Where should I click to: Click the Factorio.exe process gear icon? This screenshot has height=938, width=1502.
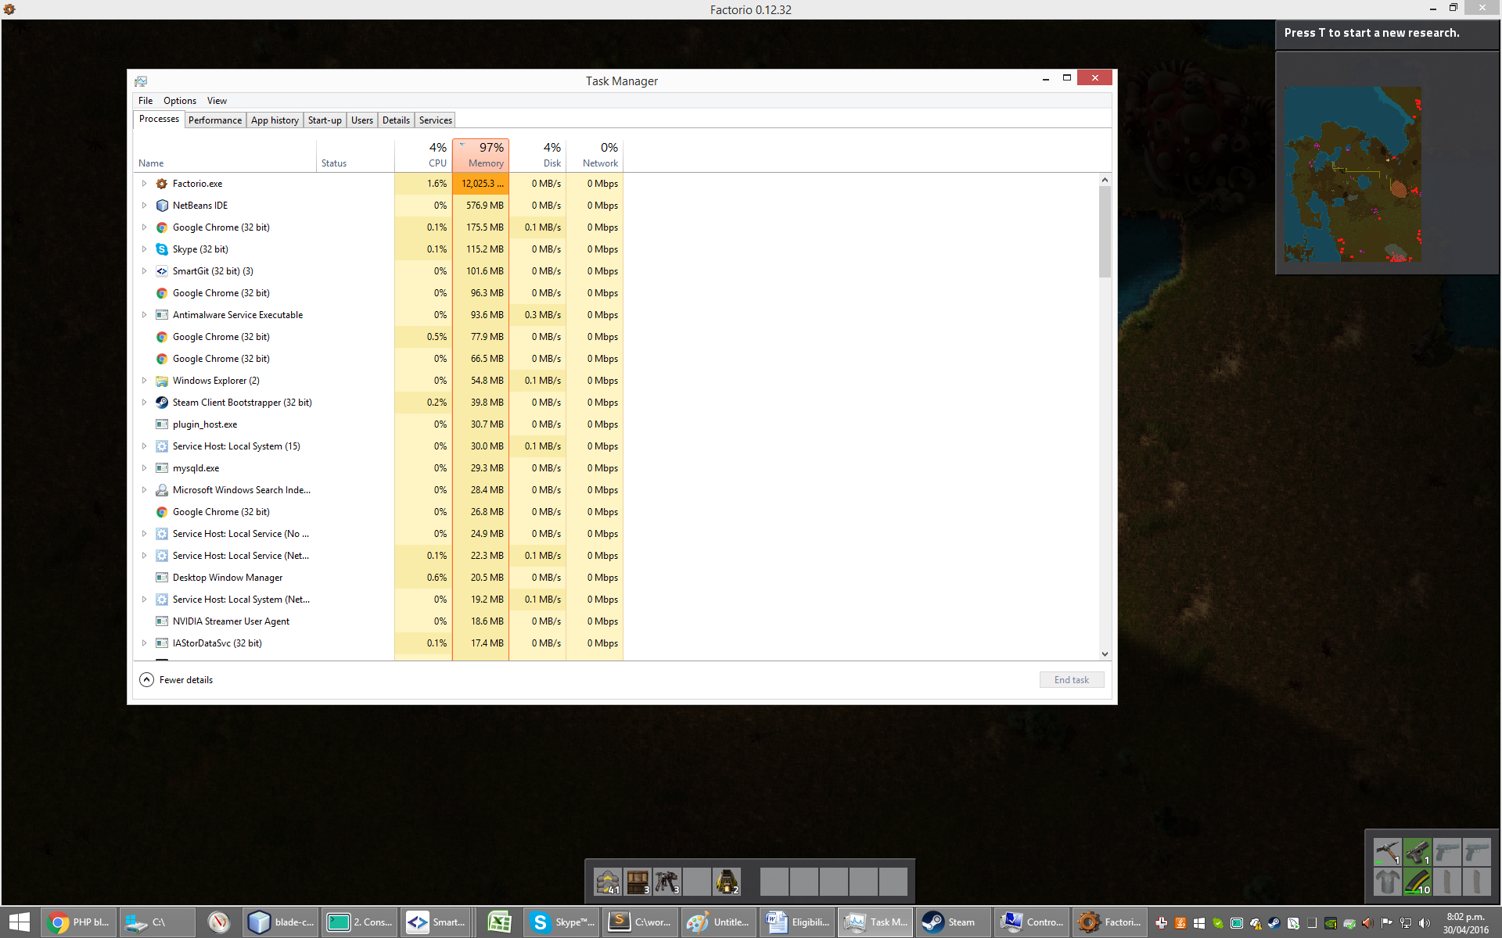point(162,184)
